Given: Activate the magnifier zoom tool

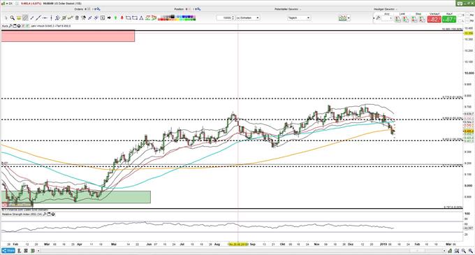Looking at the screenshot, I should click(x=12, y=18).
